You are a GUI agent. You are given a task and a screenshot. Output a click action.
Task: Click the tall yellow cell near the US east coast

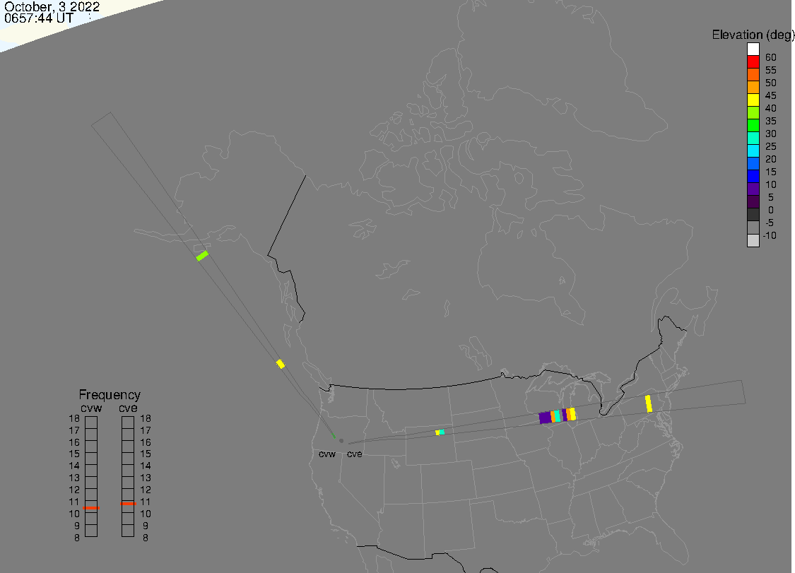[x=649, y=403]
